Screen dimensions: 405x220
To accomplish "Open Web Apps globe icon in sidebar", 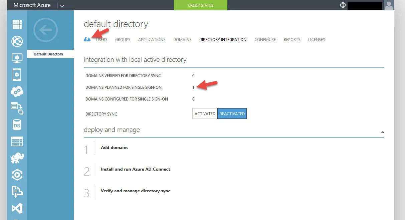I will pos(17,41).
